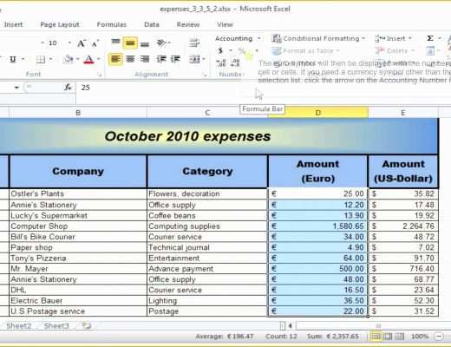The image size is (451, 347).
Task: Select the 1,580.65 Euro amount cell
Action: [318, 226]
